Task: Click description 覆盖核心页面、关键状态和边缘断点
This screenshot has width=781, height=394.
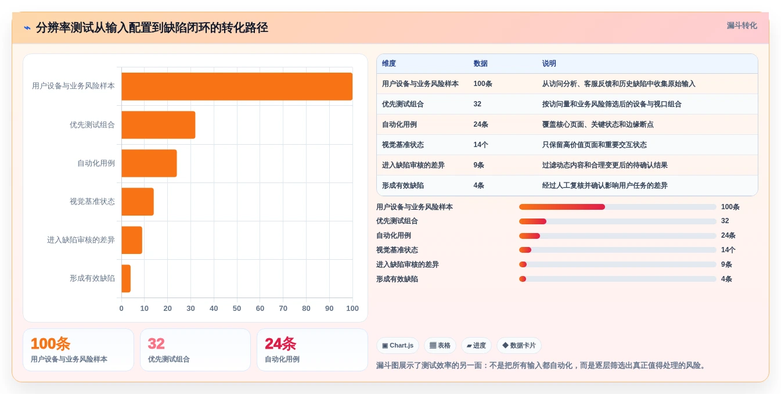Action: point(598,124)
